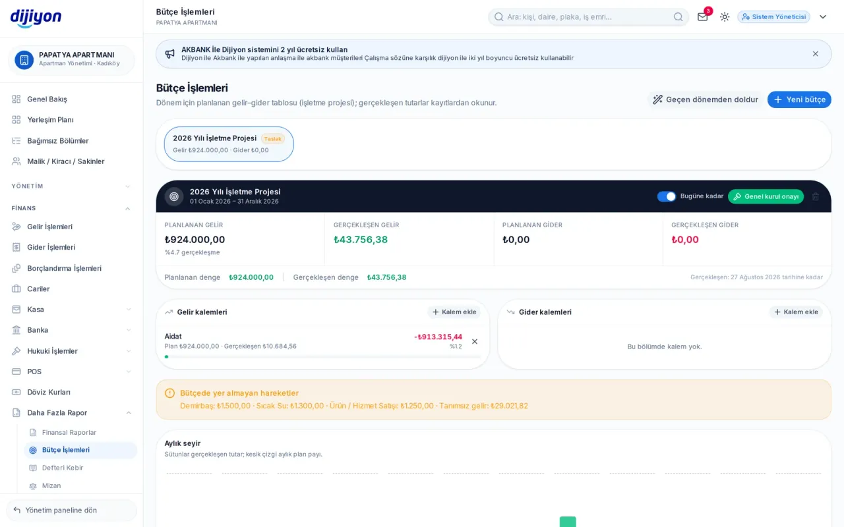This screenshot has width=844, height=527.
Task: Add item under Gider kalemleri
Action: click(x=796, y=312)
